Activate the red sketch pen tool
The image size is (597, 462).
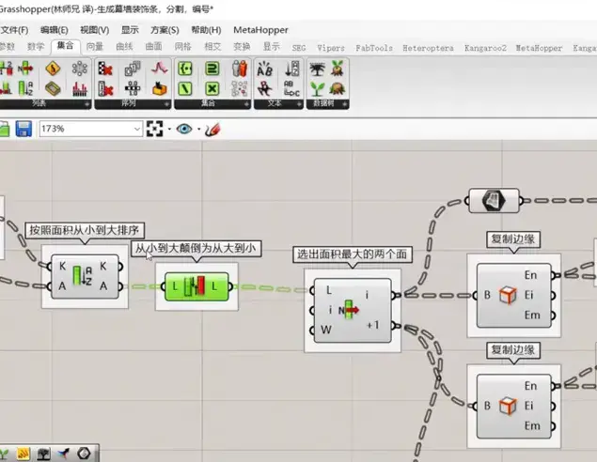(212, 130)
